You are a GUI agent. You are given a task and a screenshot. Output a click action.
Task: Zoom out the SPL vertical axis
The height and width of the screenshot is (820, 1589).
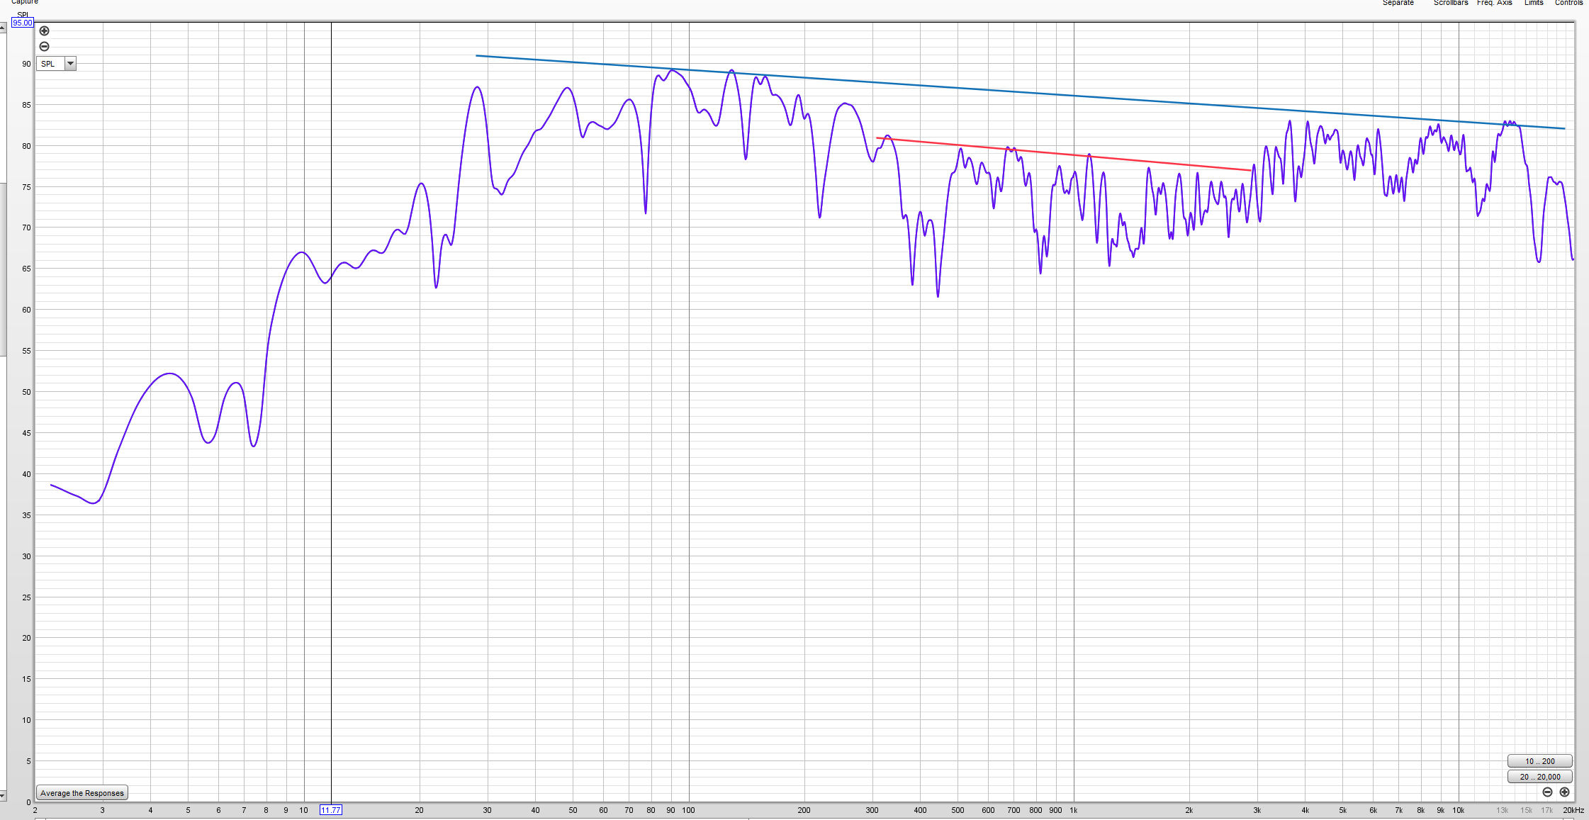(44, 47)
